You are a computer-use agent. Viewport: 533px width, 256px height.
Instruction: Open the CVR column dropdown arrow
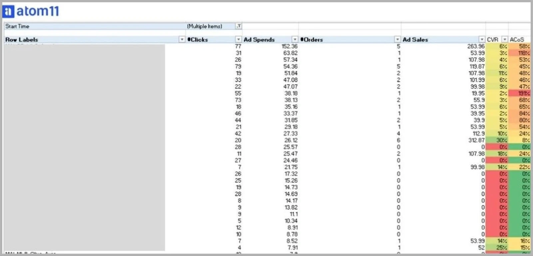pos(505,39)
